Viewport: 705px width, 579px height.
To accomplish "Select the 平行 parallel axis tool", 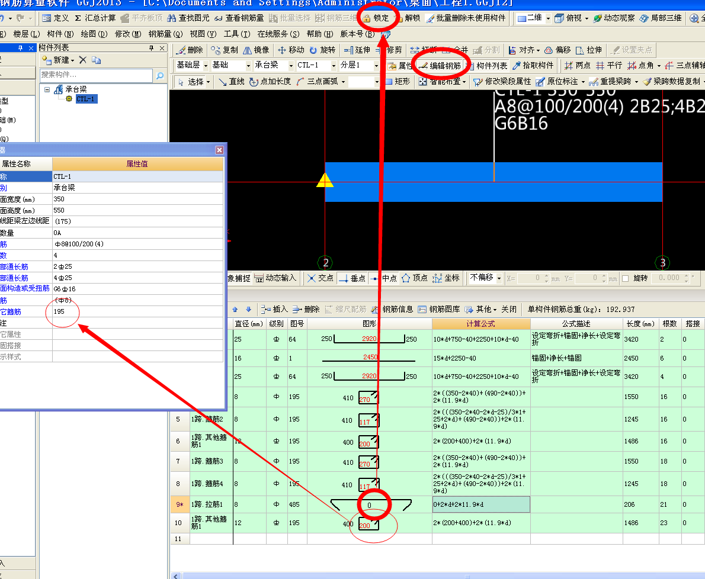I will [x=609, y=66].
